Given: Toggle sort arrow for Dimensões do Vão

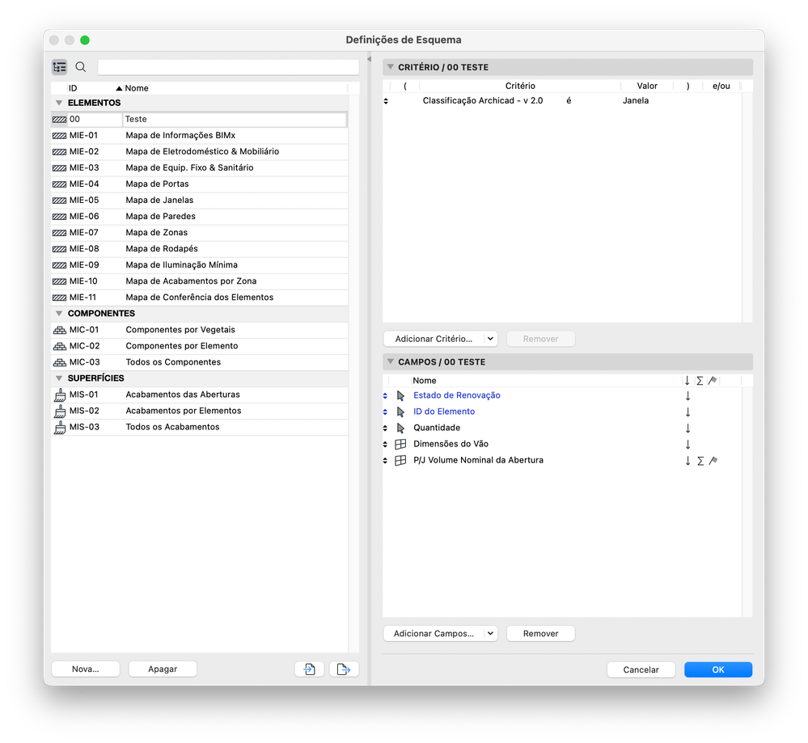Looking at the screenshot, I should [688, 444].
